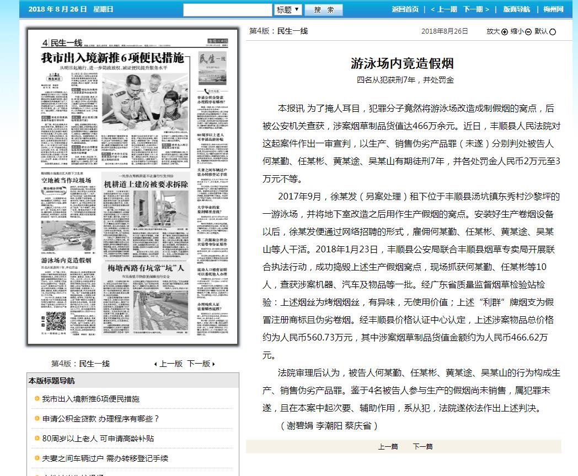The width and height of the screenshot is (578, 476).
Task: Click the 缩小 zoom-out minus icon
Action: click(x=528, y=32)
